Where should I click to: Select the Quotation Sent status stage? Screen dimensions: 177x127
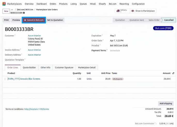(137, 20)
